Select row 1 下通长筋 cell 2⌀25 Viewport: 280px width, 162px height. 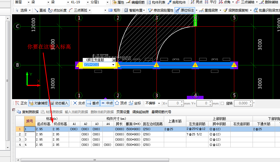[x=264, y=129]
